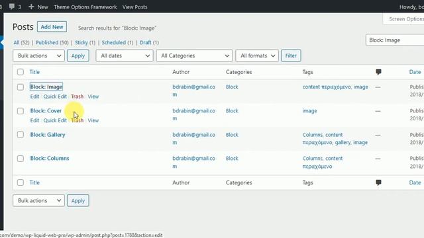This screenshot has height=238, width=424.
Task: Expand the All Categories dropdown
Action: pyautogui.click(x=194, y=56)
